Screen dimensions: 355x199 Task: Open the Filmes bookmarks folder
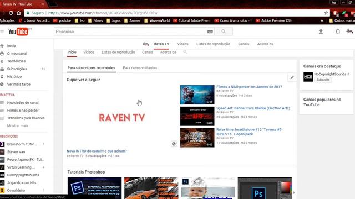95,20
